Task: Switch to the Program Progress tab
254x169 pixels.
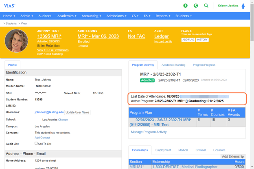Action: tap(204, 65)
